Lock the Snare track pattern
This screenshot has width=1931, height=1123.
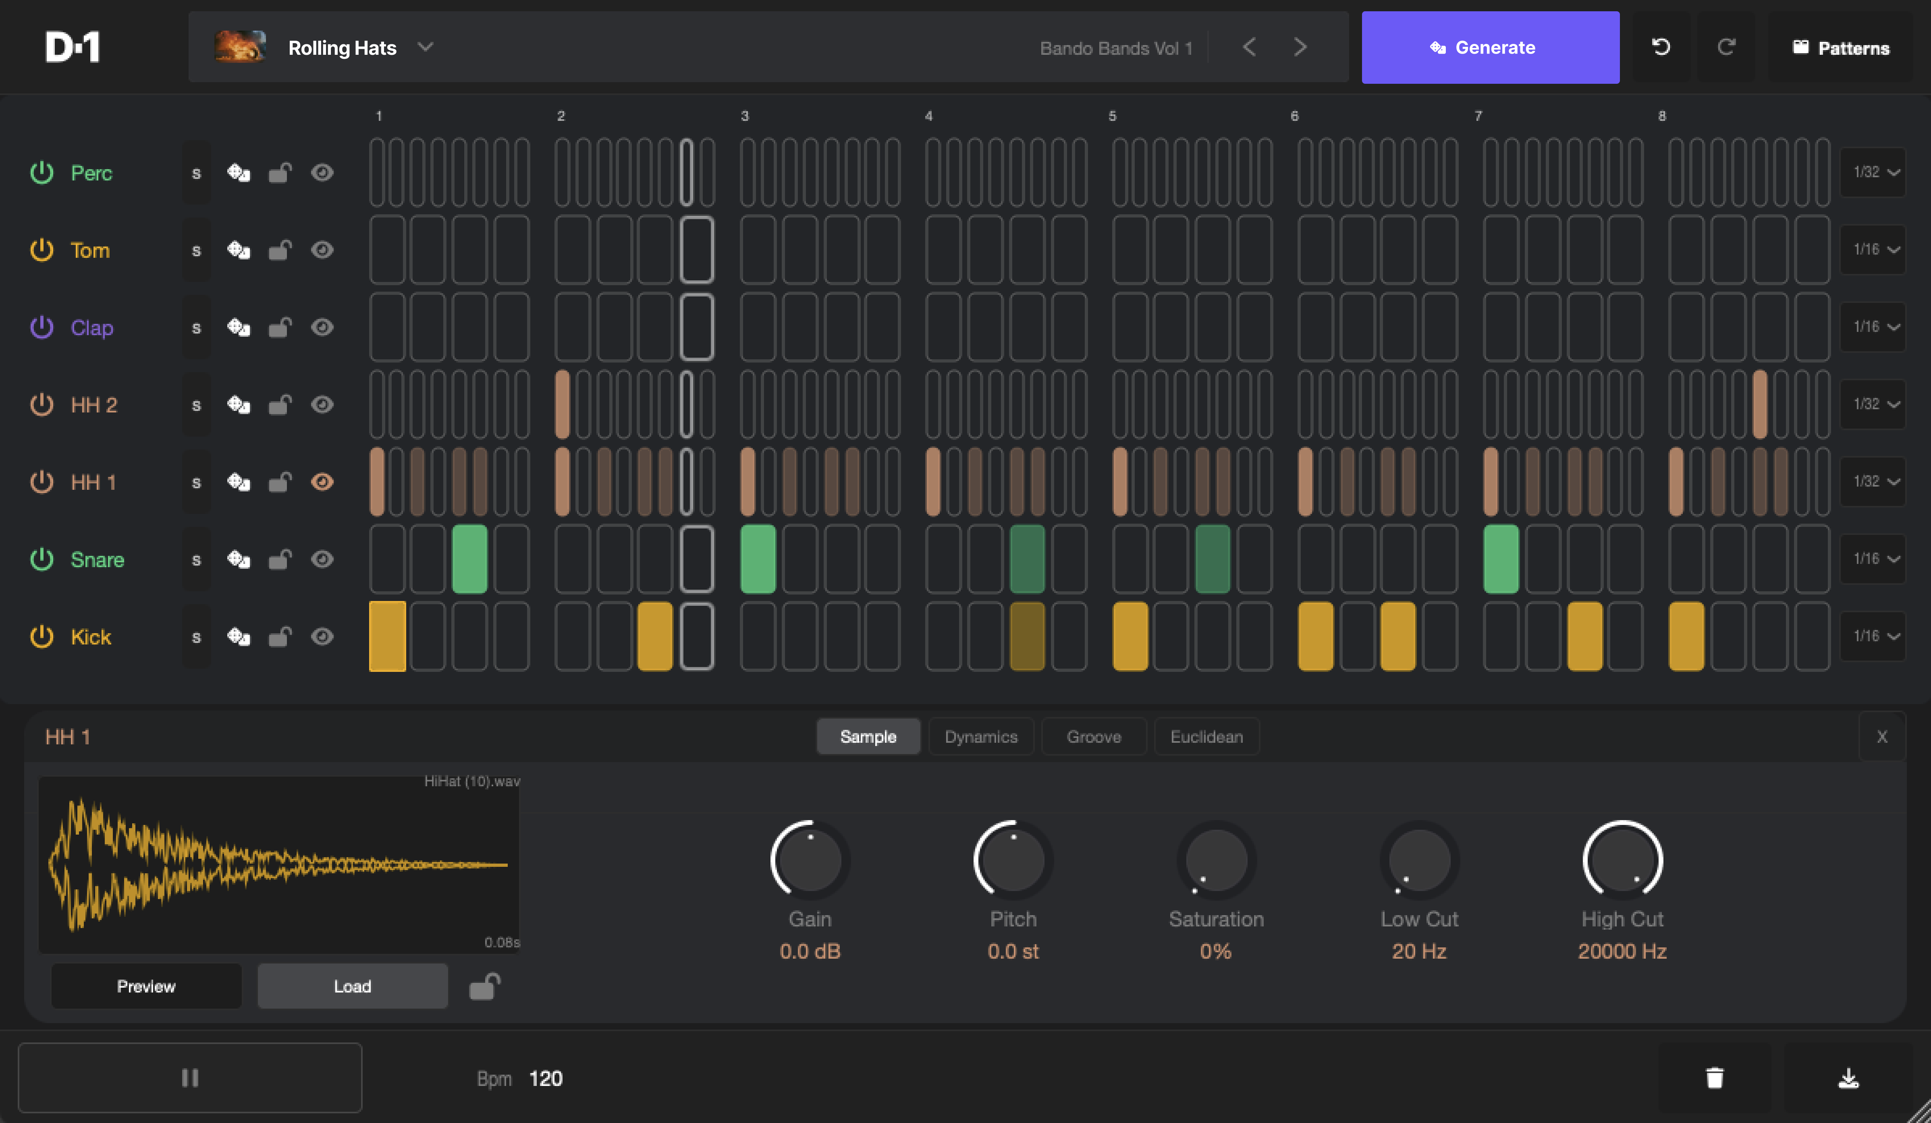tap(280, 560)
